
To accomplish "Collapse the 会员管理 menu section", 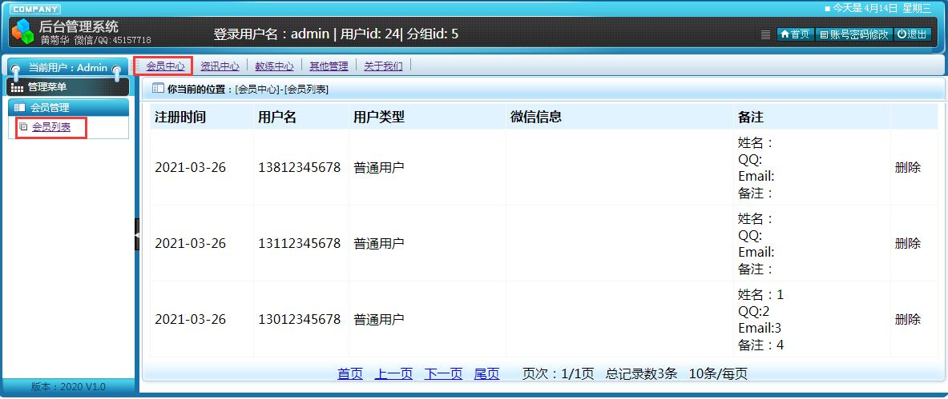I will (68, 108).
